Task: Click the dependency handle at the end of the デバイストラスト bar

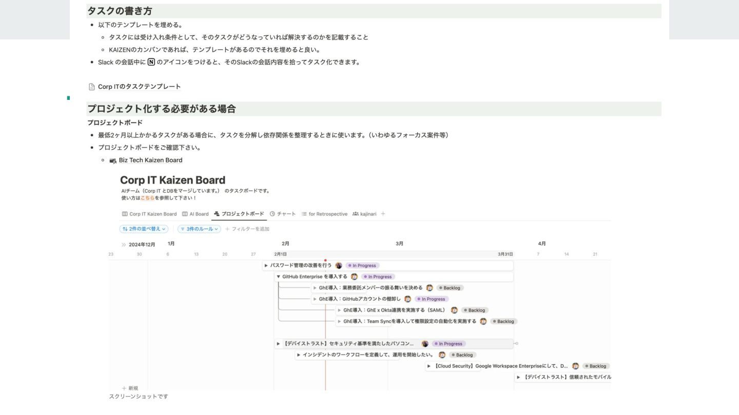Action: [x=517, y=343]
